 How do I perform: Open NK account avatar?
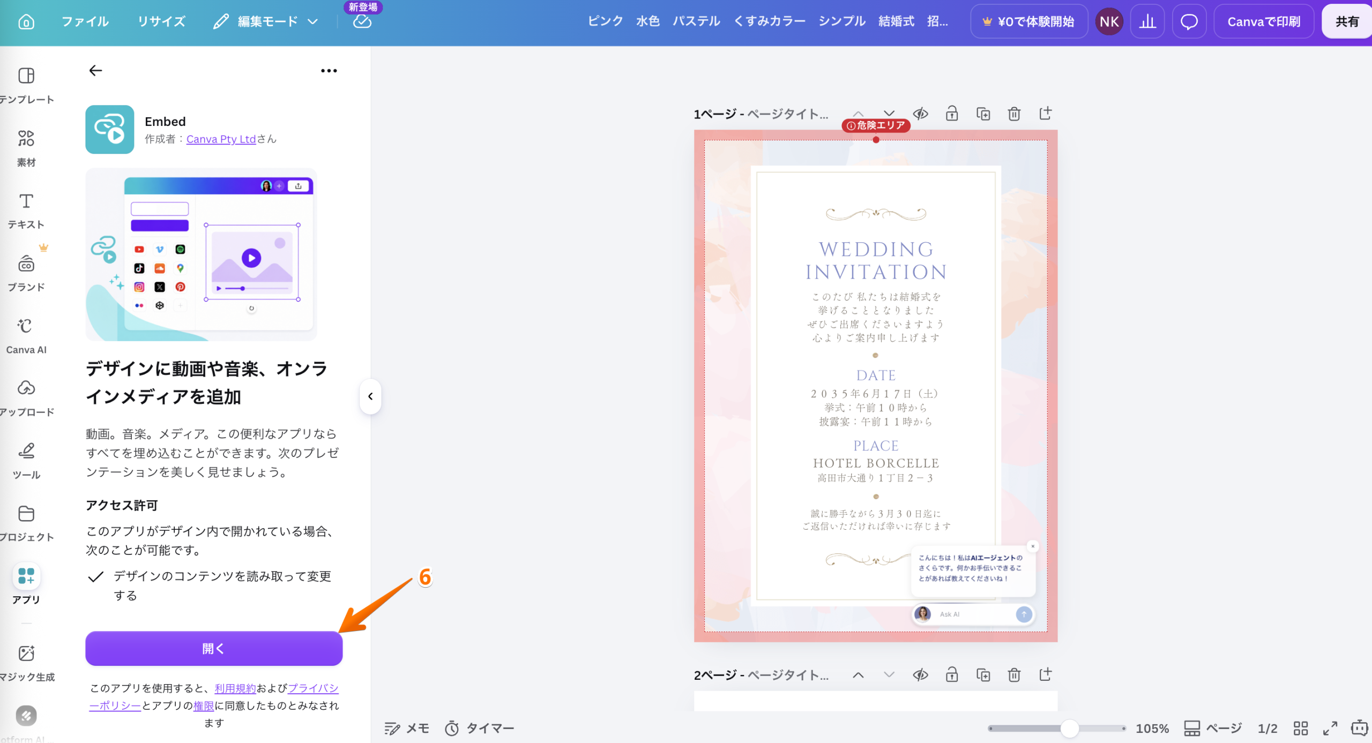[1109, 21]
